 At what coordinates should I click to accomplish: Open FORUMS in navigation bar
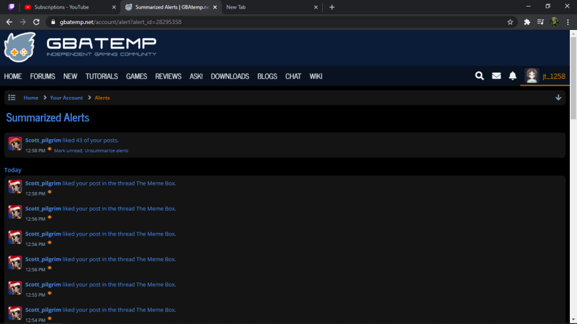click(42, 76)
